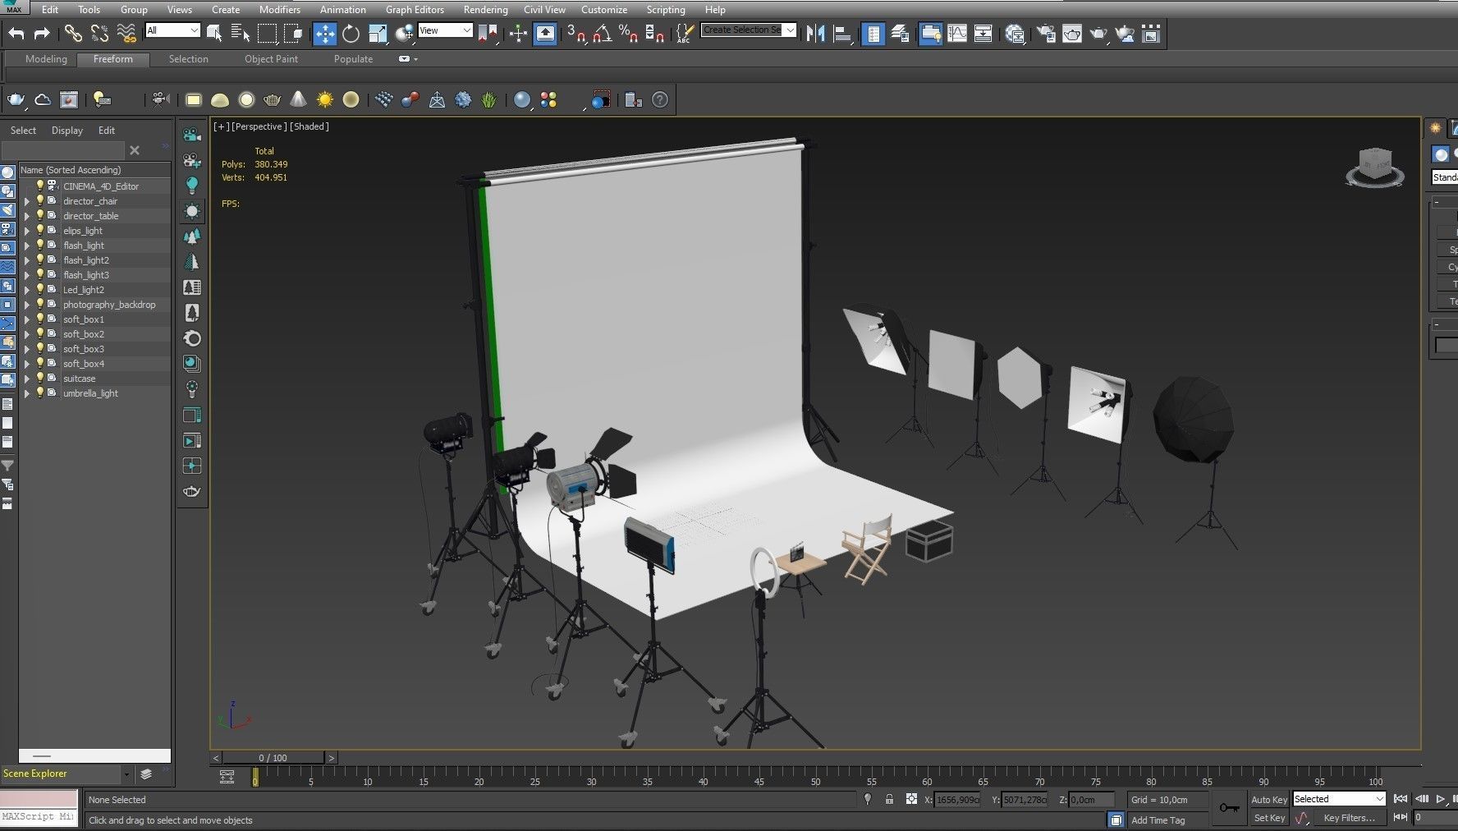Click the Use Pivot Point Center icon

coord(488,34)
